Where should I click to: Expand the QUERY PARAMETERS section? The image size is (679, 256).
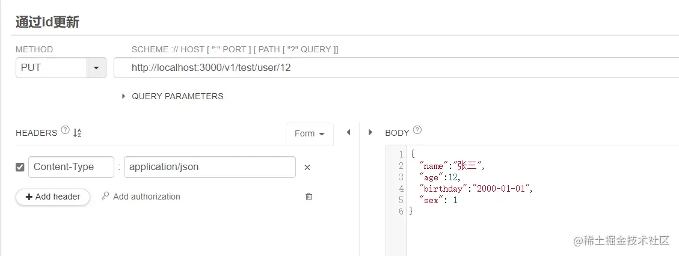tap(124, 96)
